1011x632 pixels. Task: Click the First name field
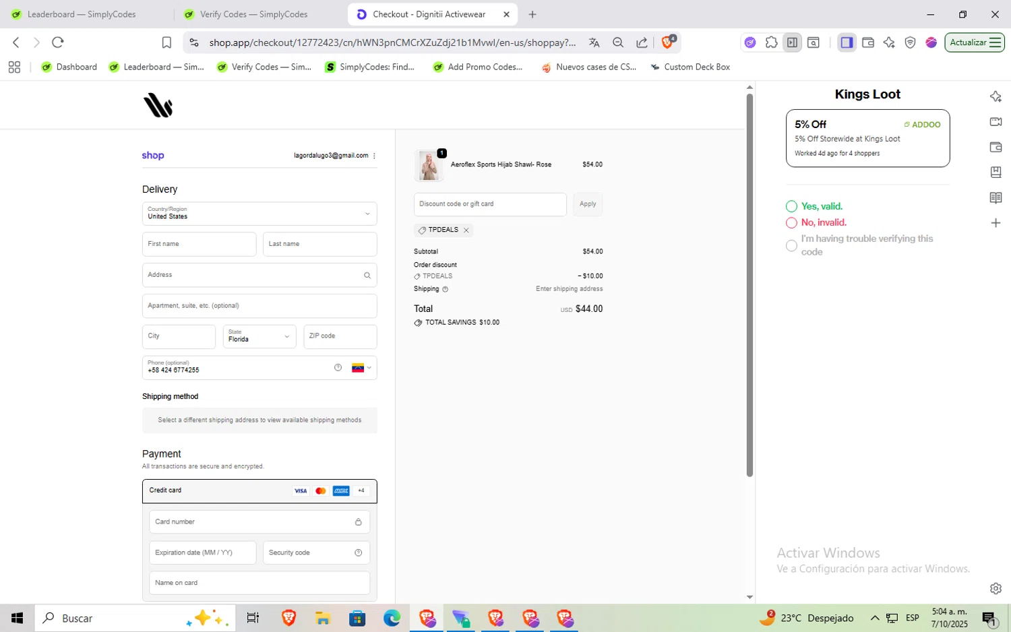click(200, 244)
